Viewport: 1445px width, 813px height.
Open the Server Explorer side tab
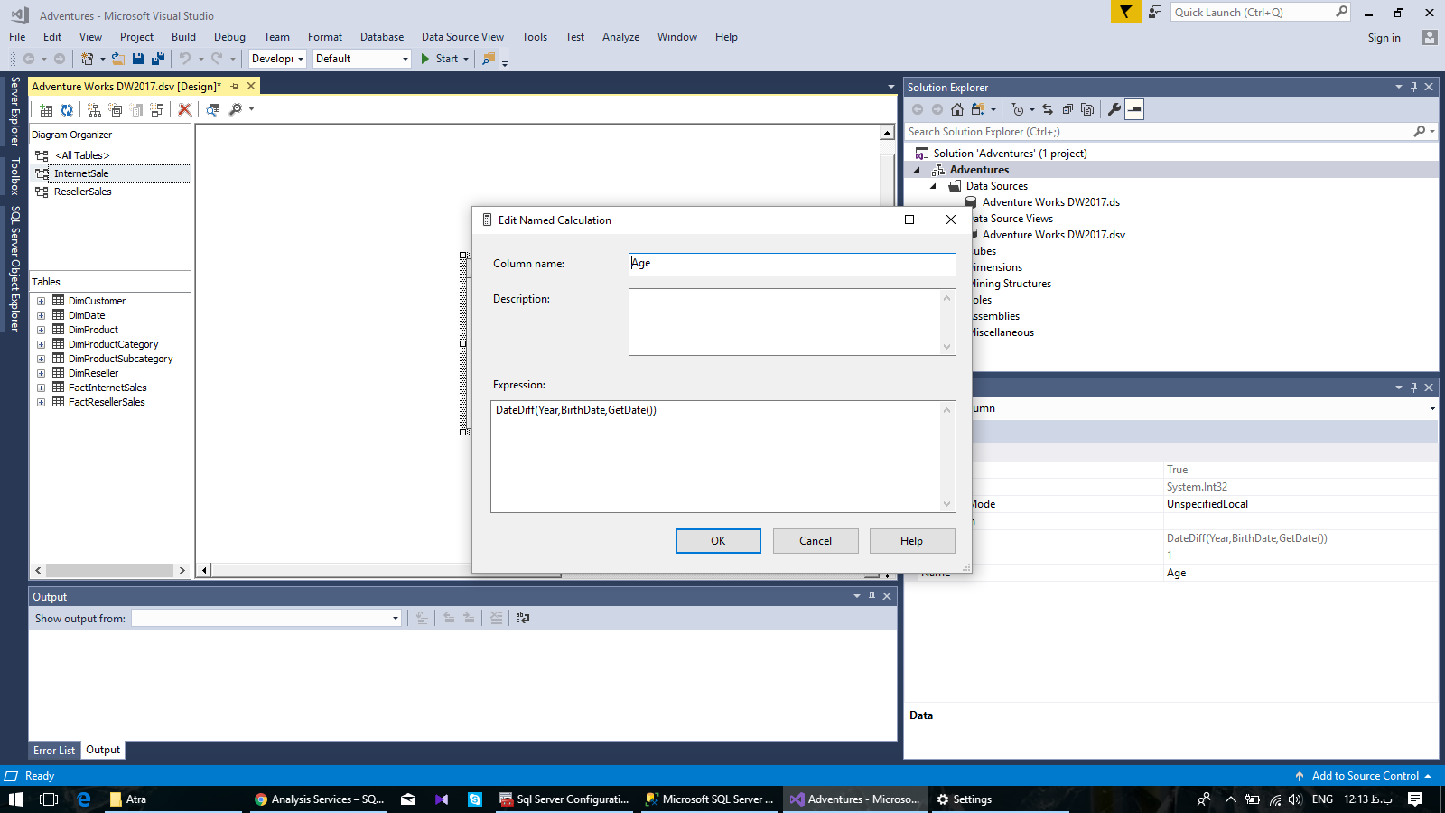14,112
